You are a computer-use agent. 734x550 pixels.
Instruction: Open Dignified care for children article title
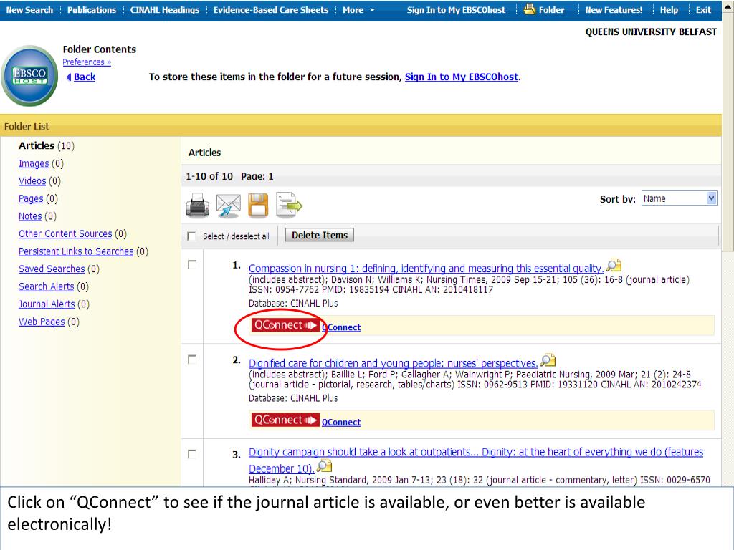pos(394,363)
